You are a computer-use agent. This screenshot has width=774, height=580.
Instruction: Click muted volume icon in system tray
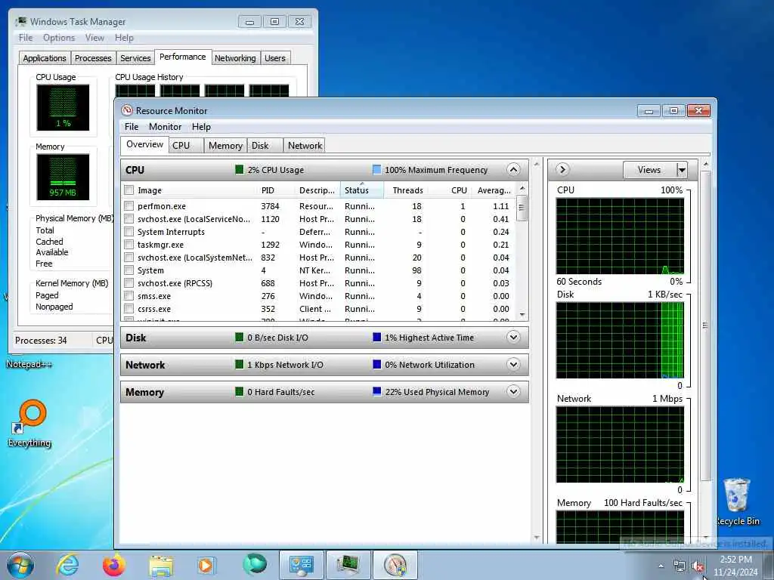pos(698,566)
